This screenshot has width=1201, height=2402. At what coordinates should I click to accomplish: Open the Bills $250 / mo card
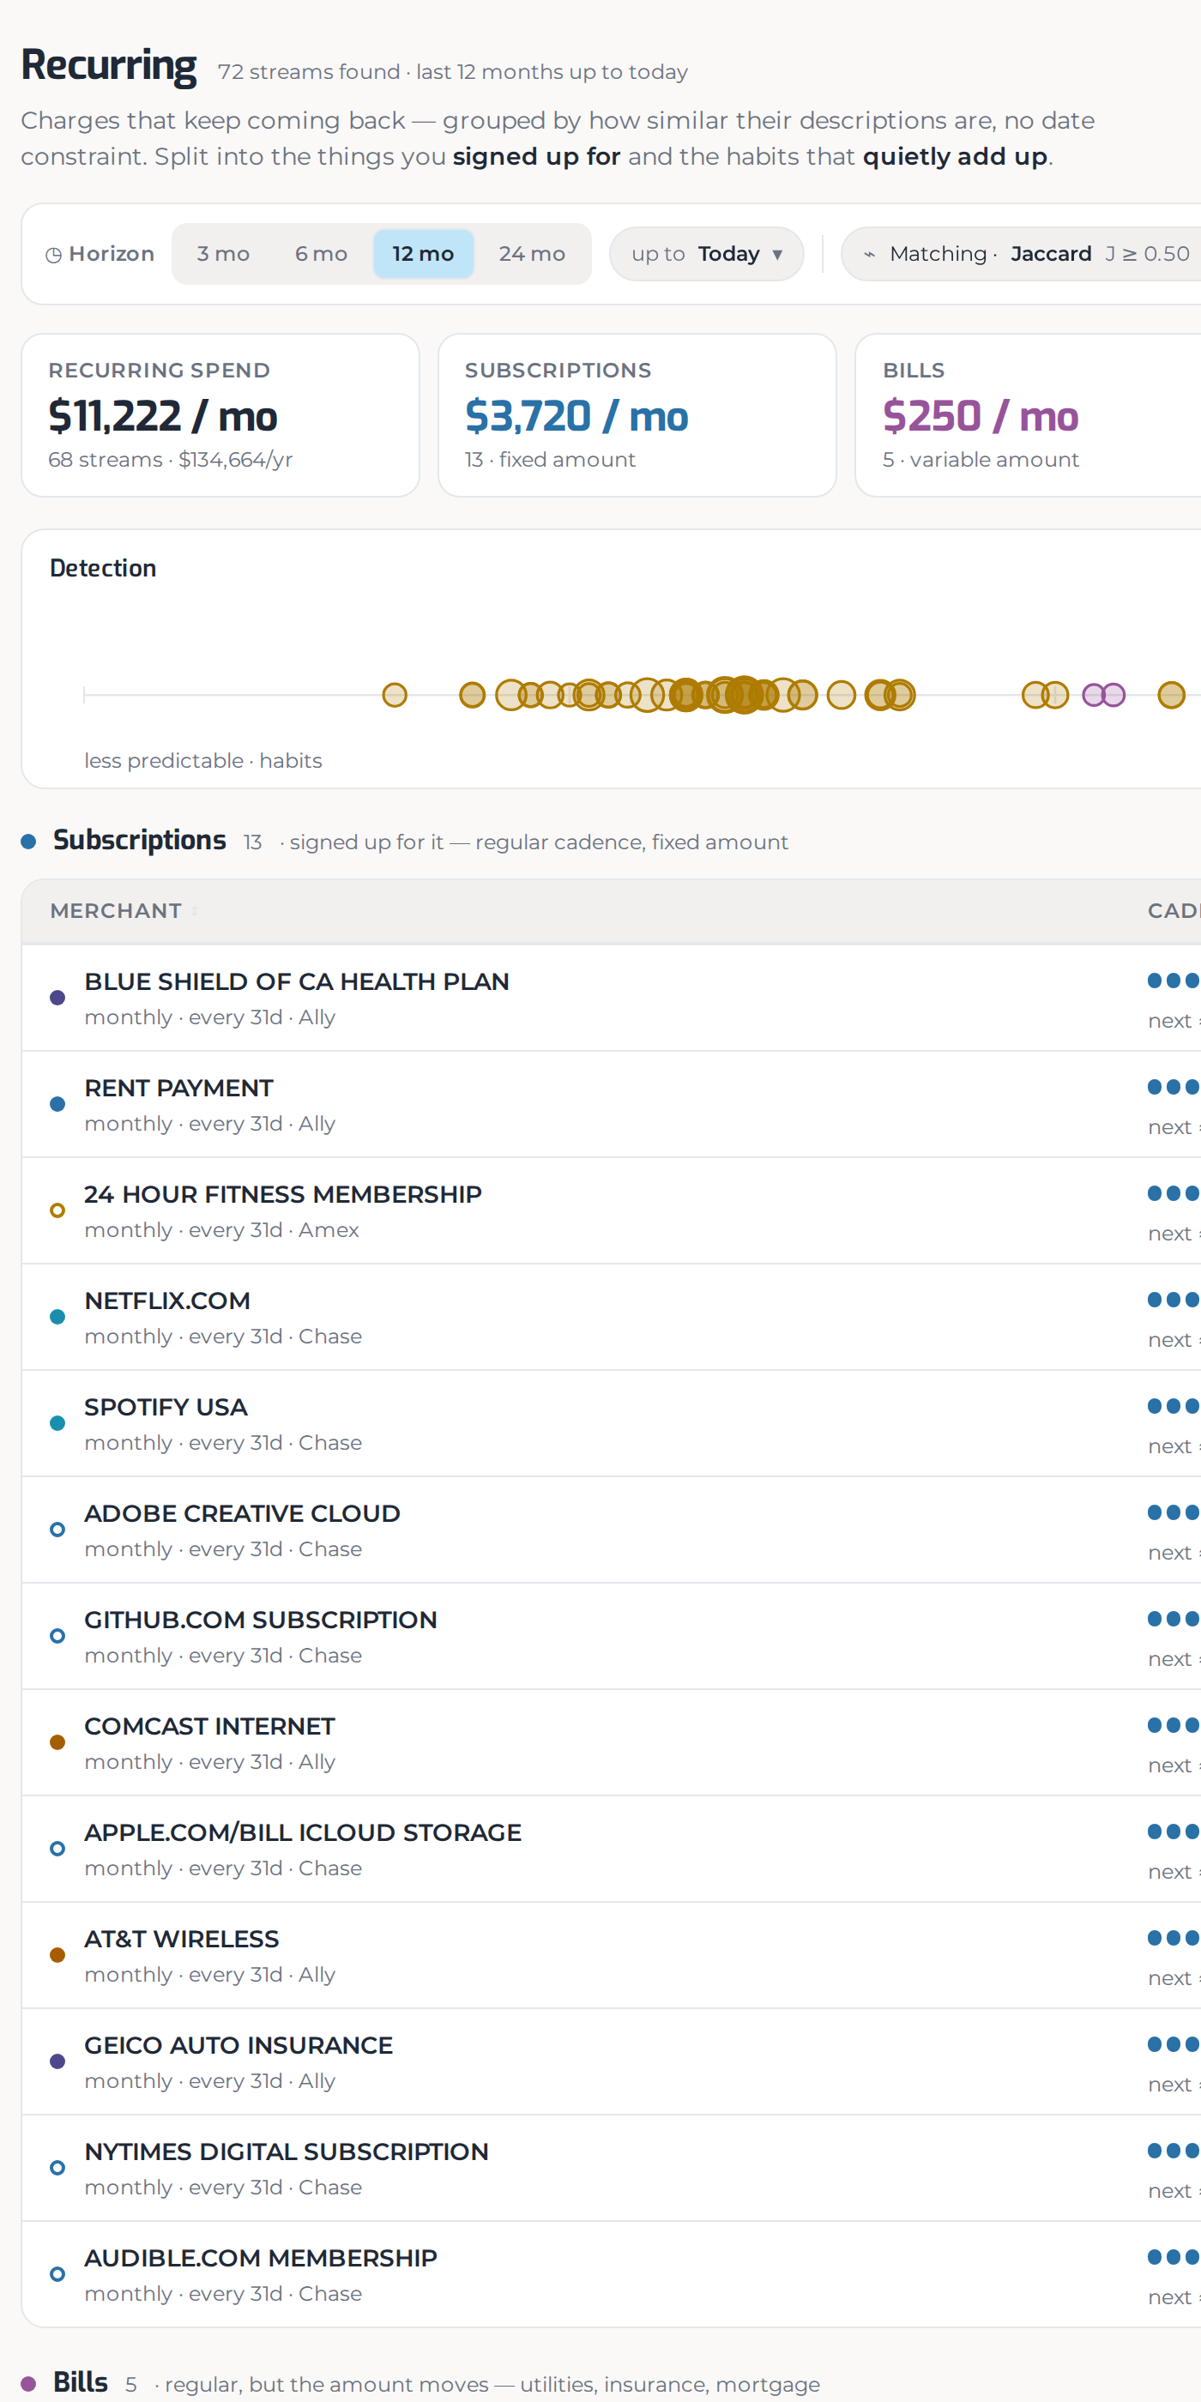point(1028,415)
